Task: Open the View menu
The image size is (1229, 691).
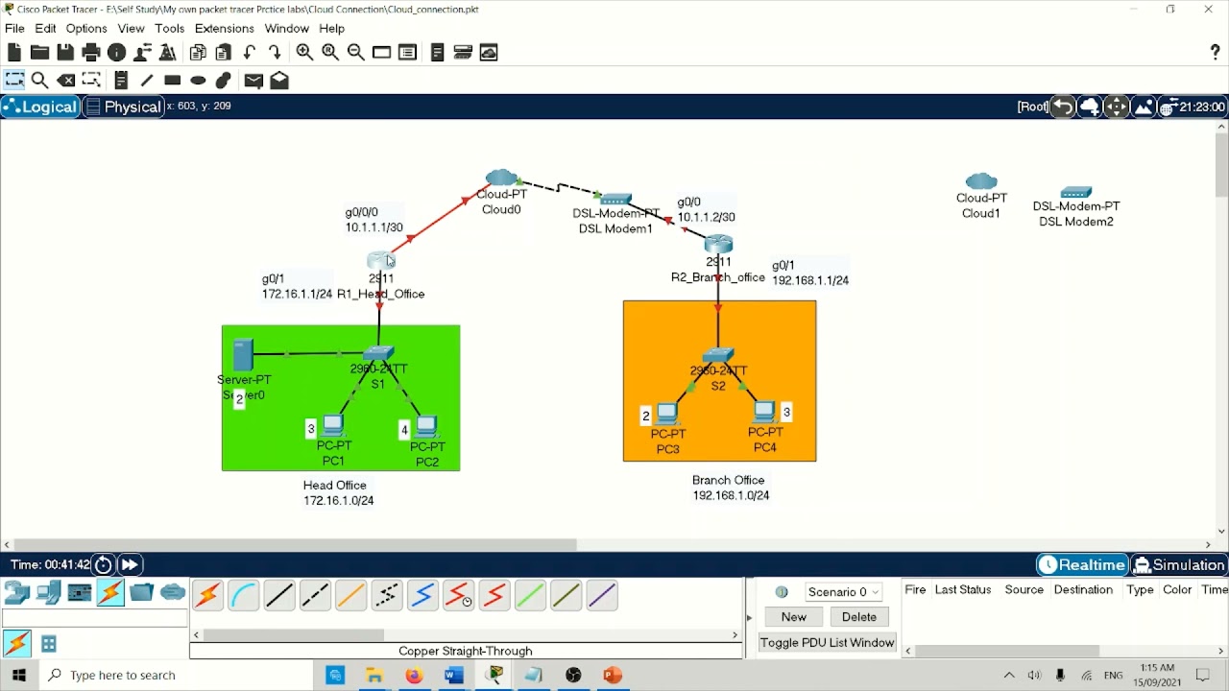Action: click(131, 29)
